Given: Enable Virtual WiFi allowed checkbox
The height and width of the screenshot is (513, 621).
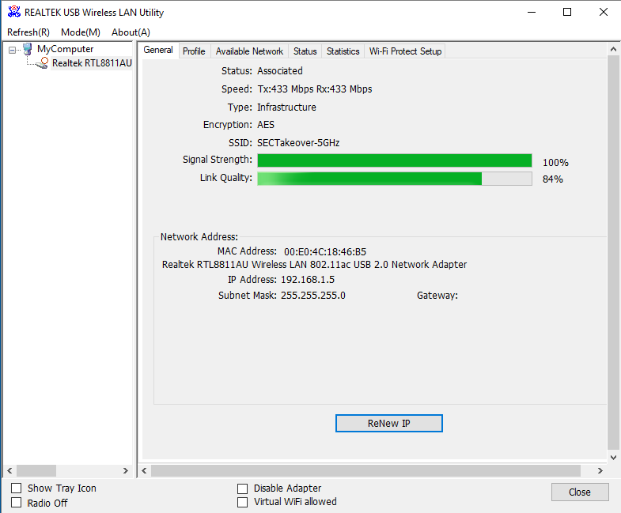Looking at the screenshot, I should point(242,502).
